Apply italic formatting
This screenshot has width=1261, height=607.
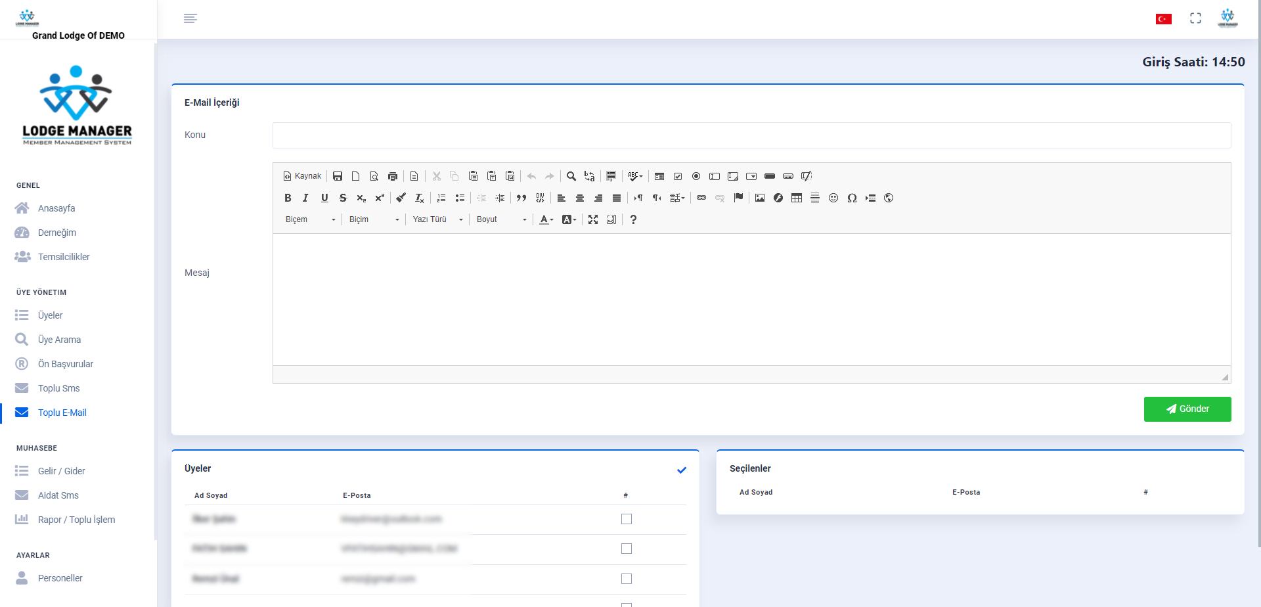click(306, 198)
